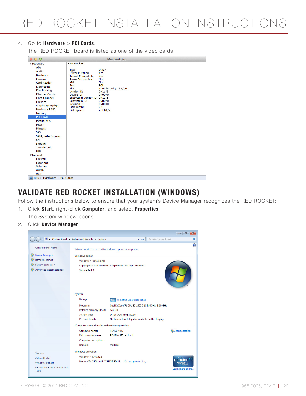306x396 pixels.
Task: Collapse the Hardware tree section
Action: click(30, 64)
